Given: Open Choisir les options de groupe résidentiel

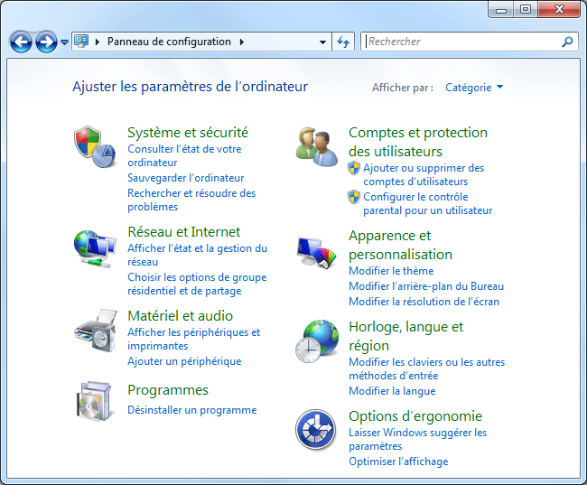Looking at the screenshot, I should [197, 284].
